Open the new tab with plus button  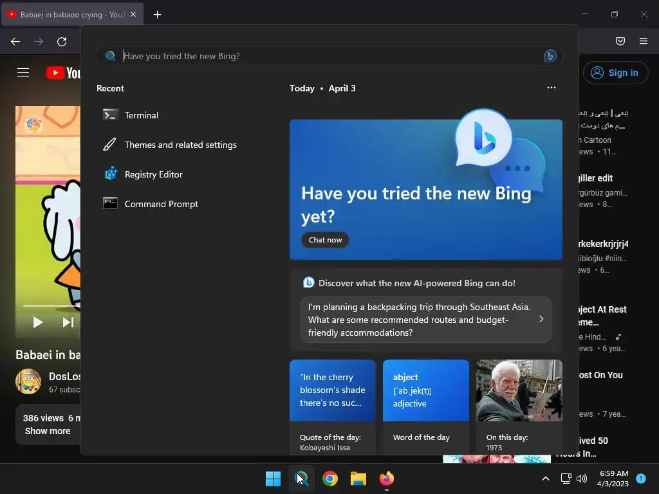tap(157, 15)
